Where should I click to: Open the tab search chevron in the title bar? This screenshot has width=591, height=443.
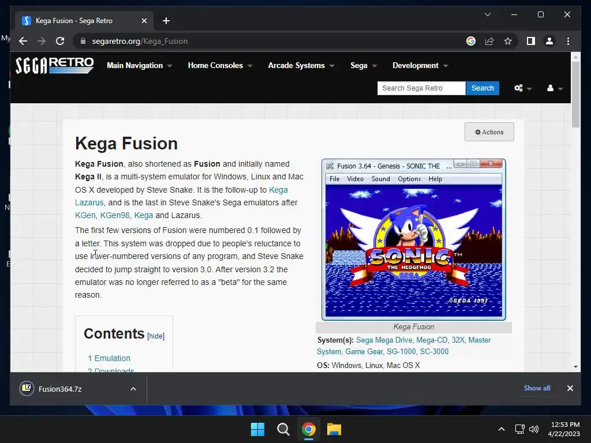pos(487,14)
